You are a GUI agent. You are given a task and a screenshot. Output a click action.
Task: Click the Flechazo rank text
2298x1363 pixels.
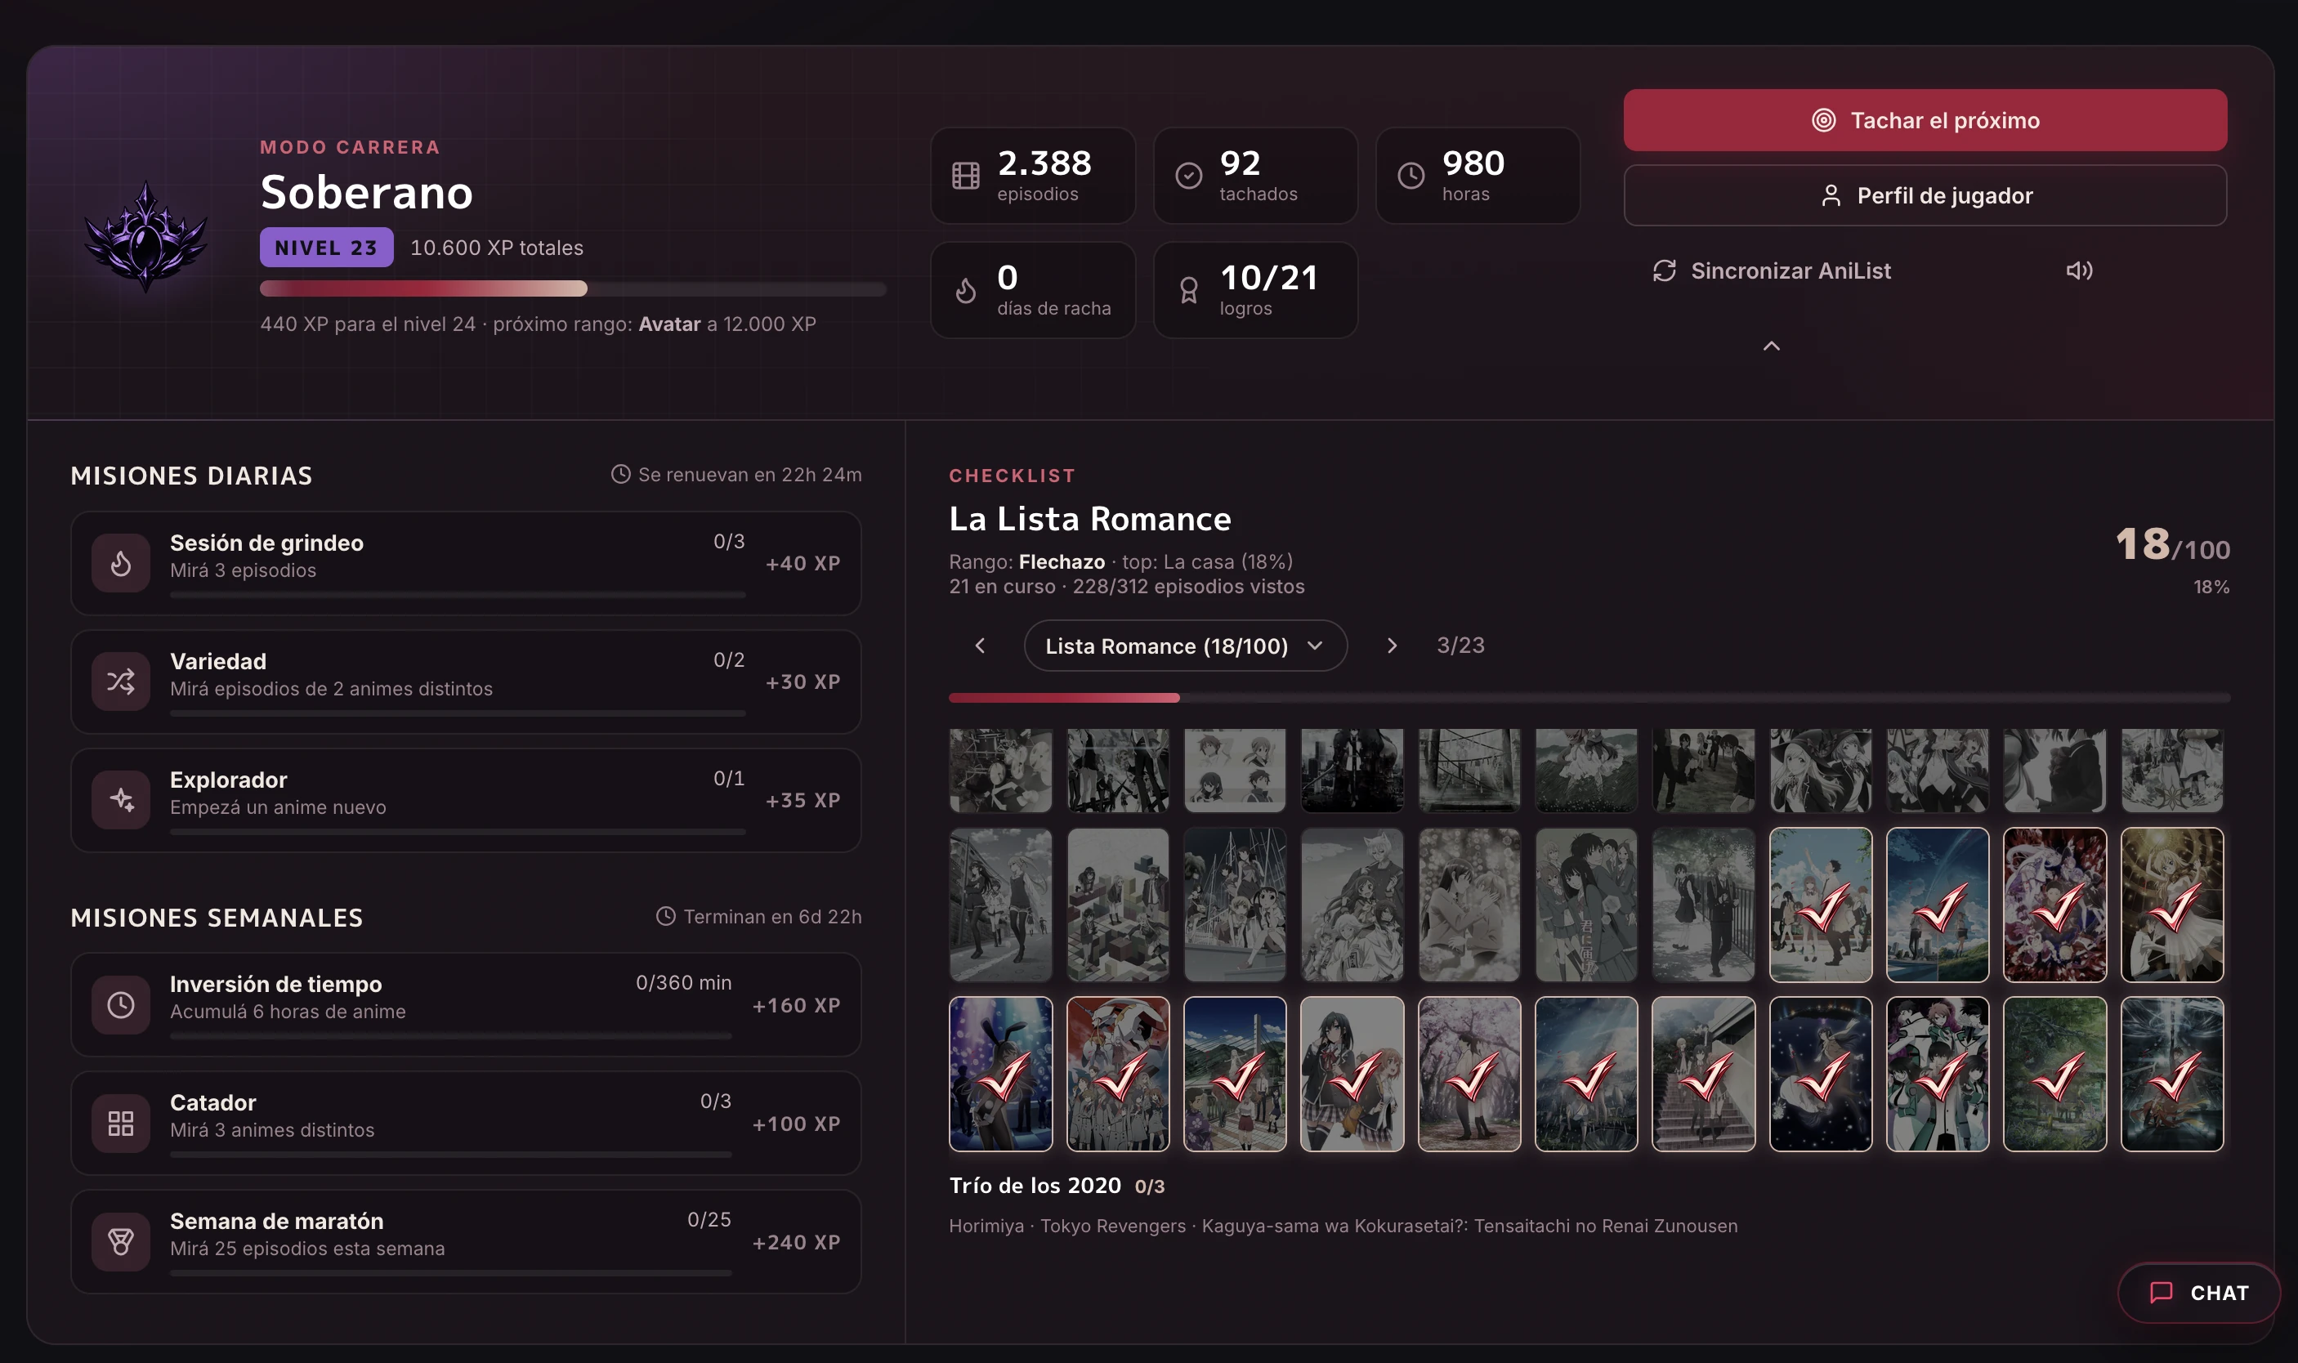pos(1062,561)
